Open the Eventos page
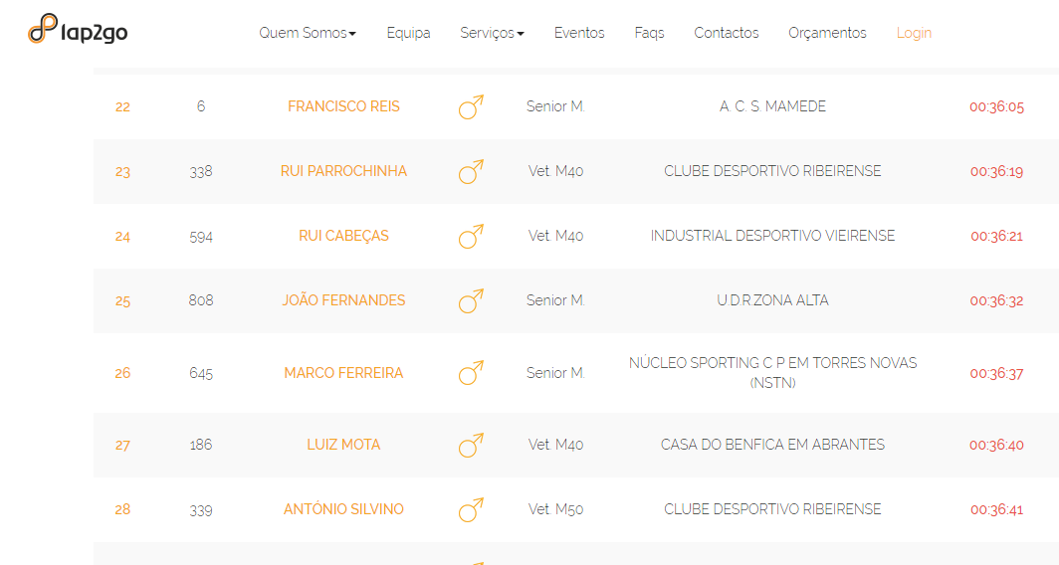 [x=579, y=33]
